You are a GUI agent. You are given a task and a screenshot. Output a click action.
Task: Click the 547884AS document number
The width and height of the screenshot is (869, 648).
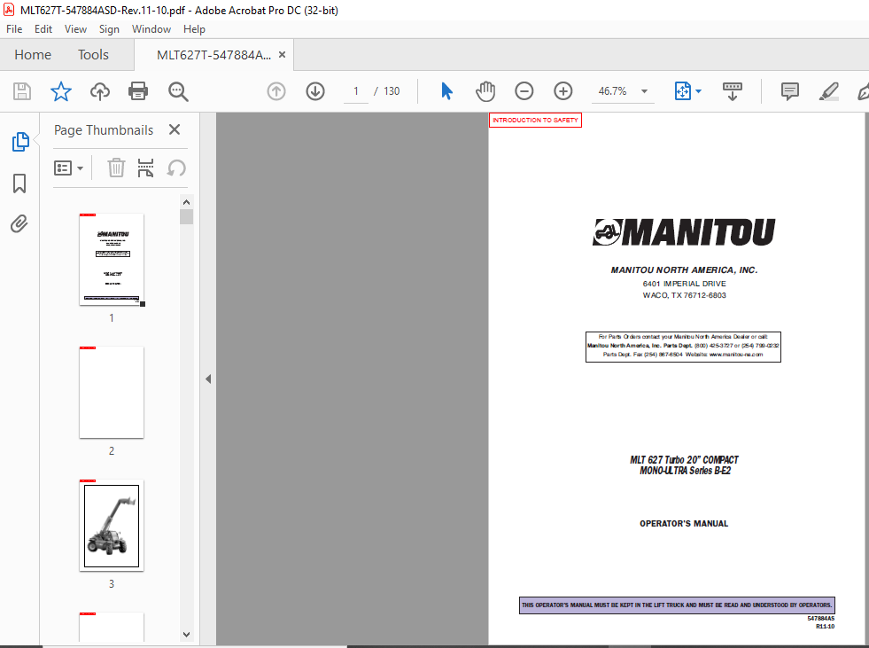click(821, 618)
